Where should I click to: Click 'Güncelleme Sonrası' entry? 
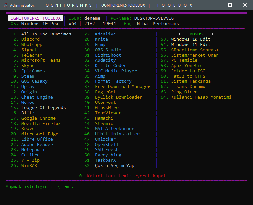coord(195,50)
